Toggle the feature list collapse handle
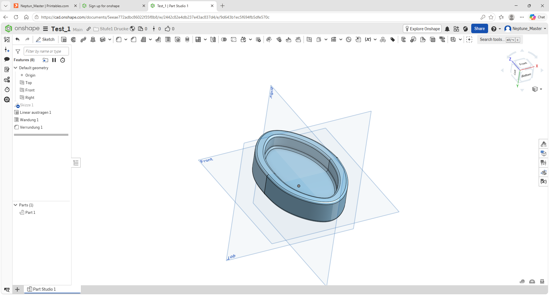The image size is (549, 295). point(76,163)
